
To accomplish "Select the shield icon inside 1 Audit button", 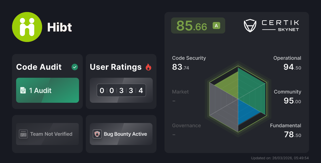I will [x=23, y=90].
